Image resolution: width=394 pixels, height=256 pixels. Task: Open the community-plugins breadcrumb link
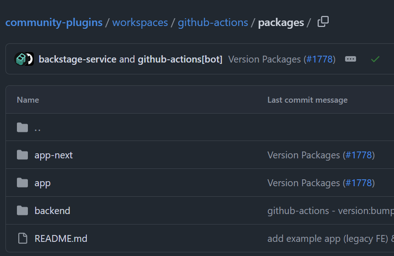tap(54, 22)
